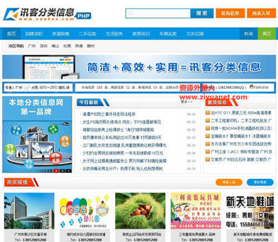Click the weather cloud icon beside 广州
The image size is (278, 242).
tap(27, 87)
